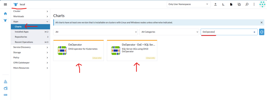Click the Import YAML upload icon

(215, 5)
